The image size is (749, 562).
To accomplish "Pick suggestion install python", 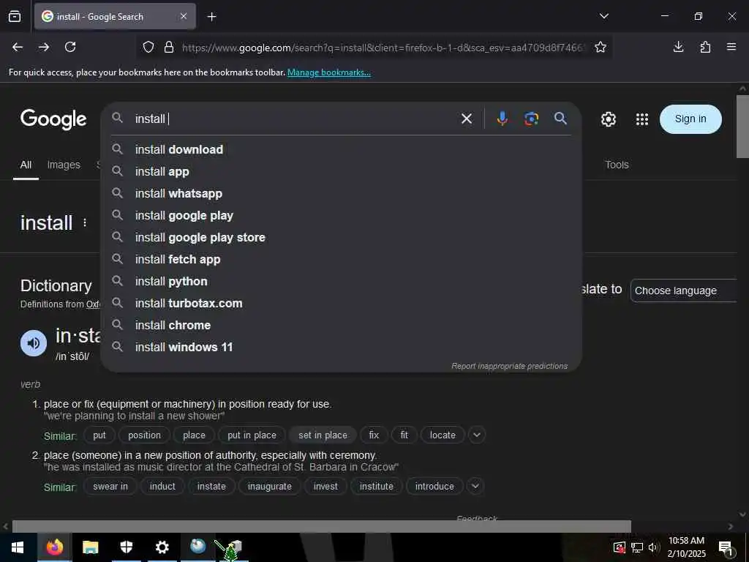I will [341, 282].
